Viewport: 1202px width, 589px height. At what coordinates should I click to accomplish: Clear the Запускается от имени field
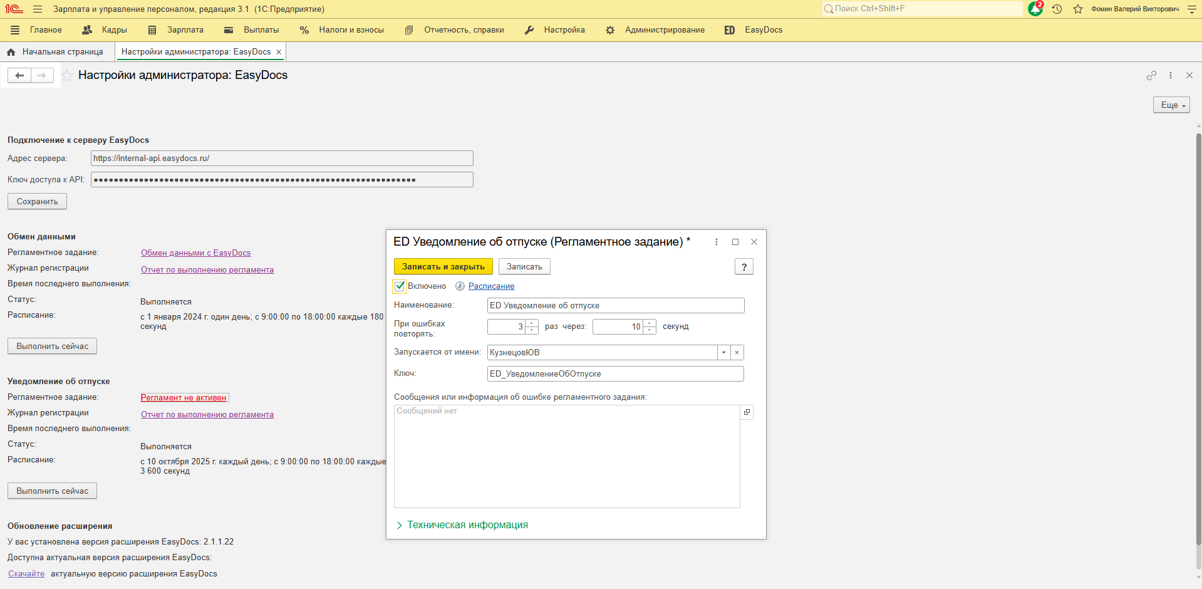[x=737, y=353]
